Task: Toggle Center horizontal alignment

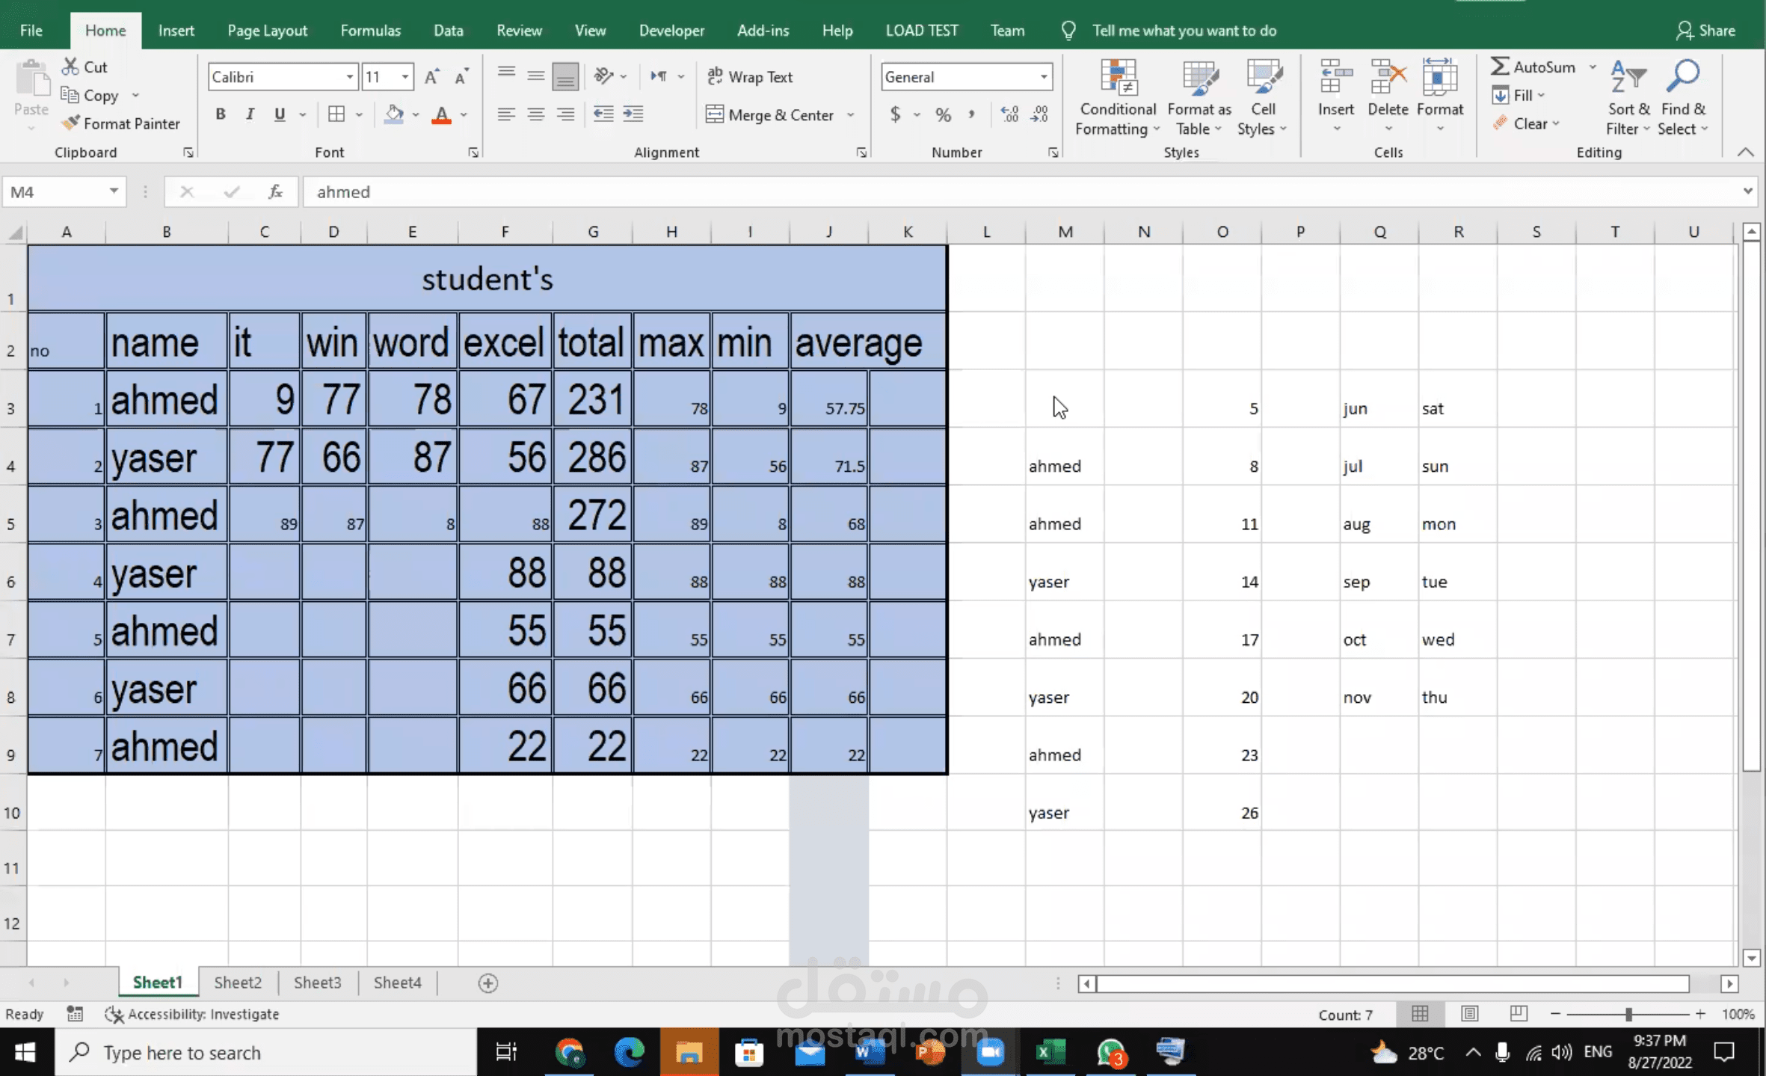Action: pyautogui.click(x=536, y=114)
